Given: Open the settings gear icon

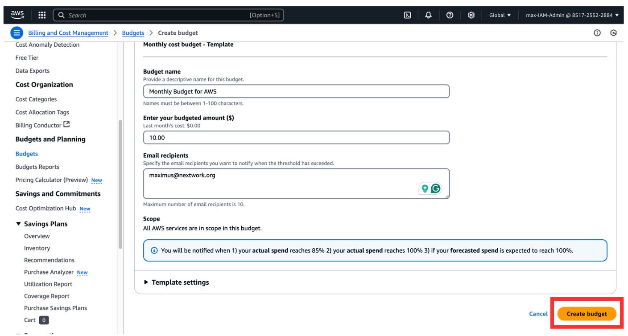Looking at the screenshot, I should point(471,15).
